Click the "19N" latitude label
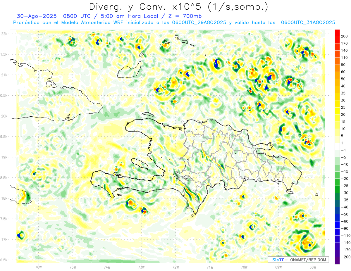The image size is (351, 271). 4,157
